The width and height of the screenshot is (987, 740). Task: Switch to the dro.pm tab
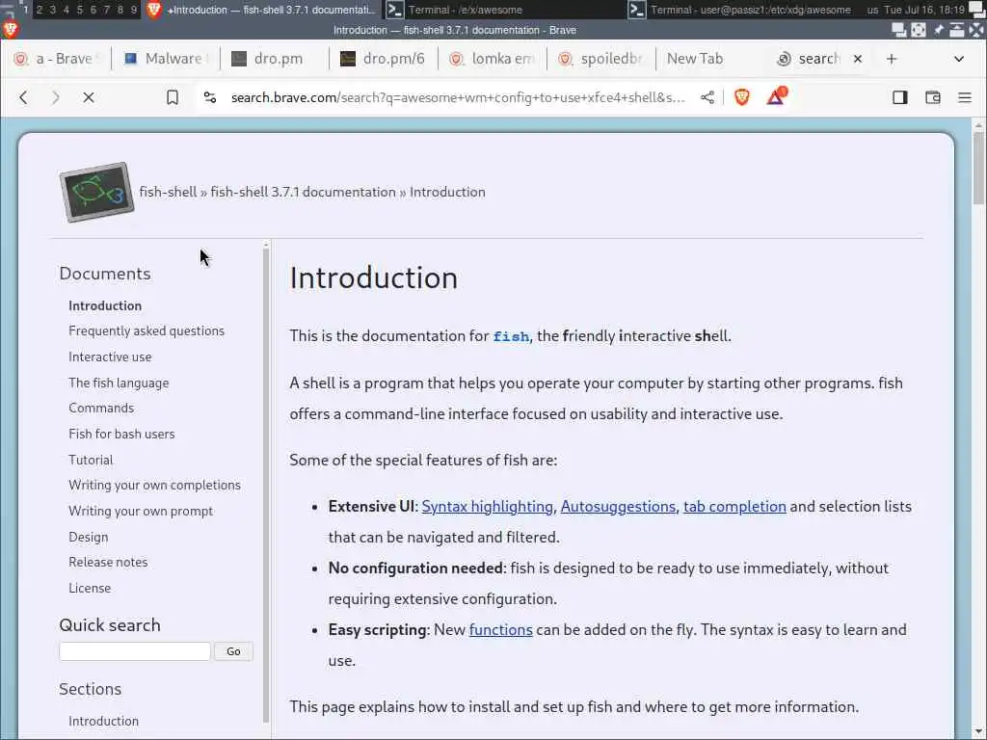pos(275,59)
